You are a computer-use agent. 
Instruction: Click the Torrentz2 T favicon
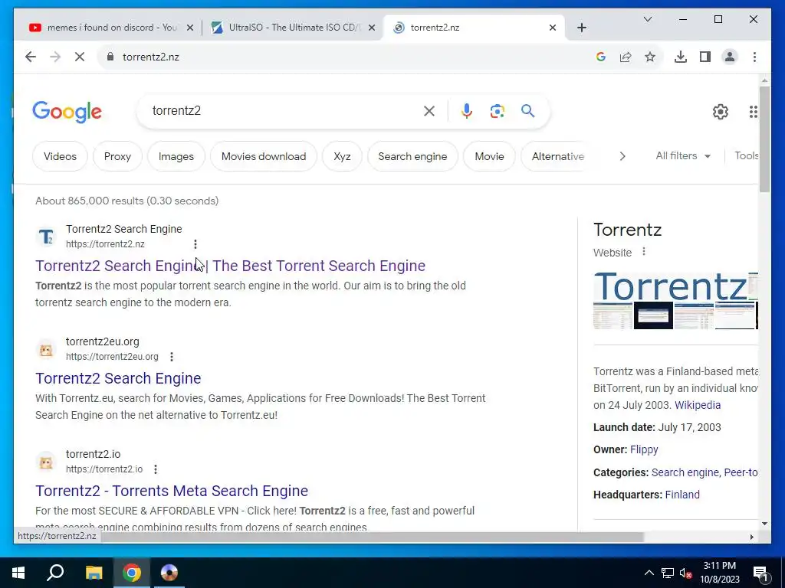pyautogui.click(x=46, y=236)
